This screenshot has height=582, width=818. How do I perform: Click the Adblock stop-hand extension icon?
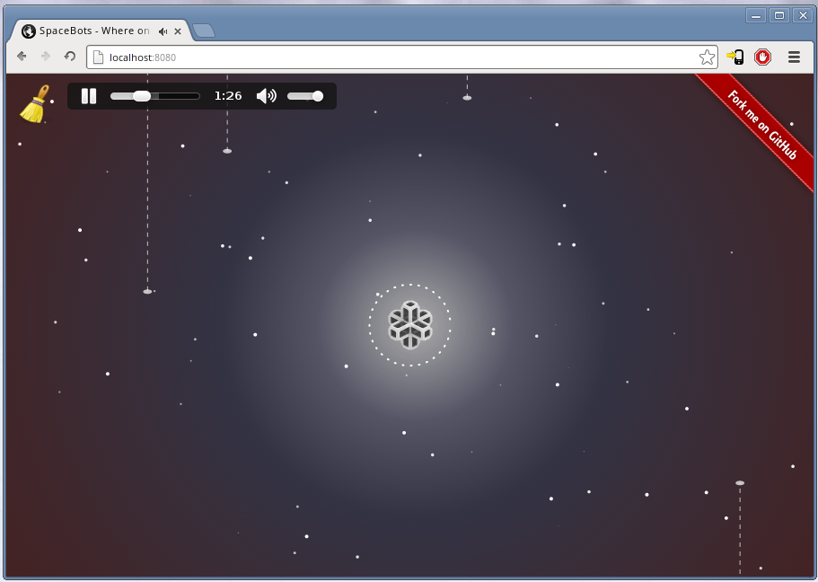[762, 57]
